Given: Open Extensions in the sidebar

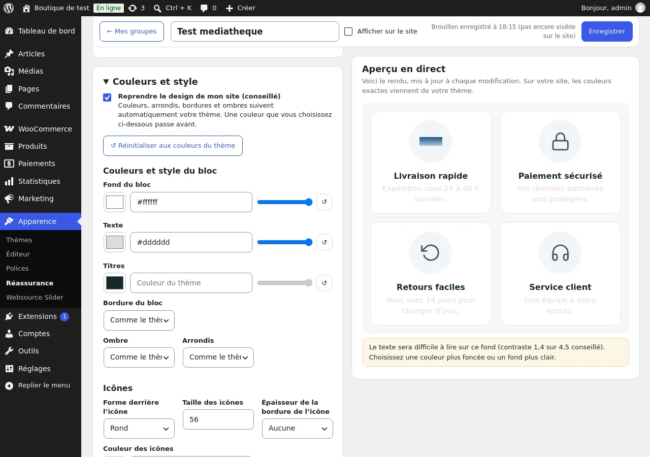Looking at the screenshot, I should pyautogui.click(x=41, y=316).
